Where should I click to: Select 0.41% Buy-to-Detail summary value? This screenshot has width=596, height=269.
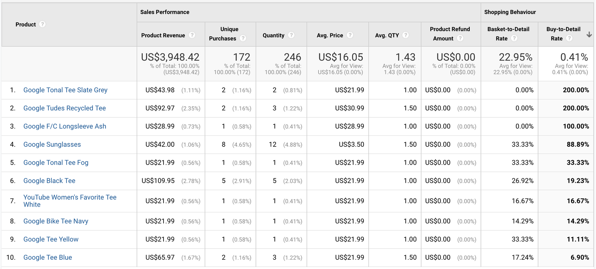pyautogui.click(x=574, y=57)
